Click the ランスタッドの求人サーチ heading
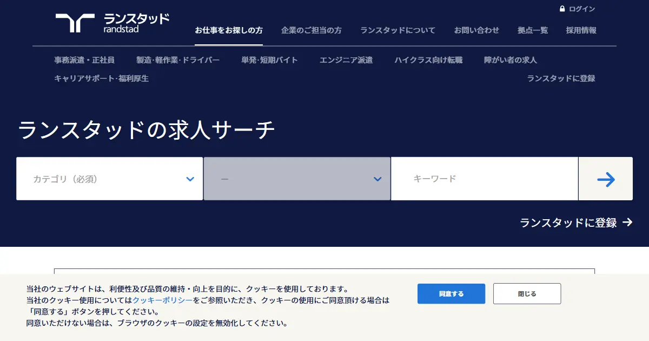This screenshot has height=341, width=649. point(147,130)
